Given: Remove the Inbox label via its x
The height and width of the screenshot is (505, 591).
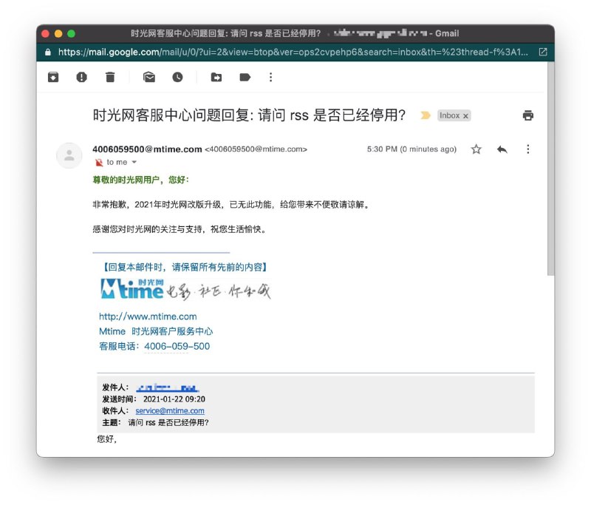Looking at the screenshot, I should (x=466, y=116).
